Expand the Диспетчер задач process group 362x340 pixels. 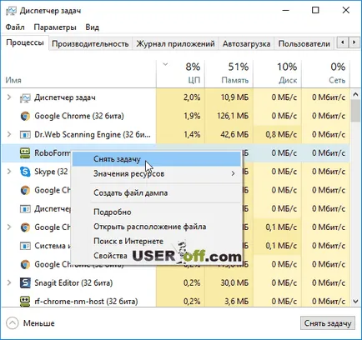pos(9,97)
